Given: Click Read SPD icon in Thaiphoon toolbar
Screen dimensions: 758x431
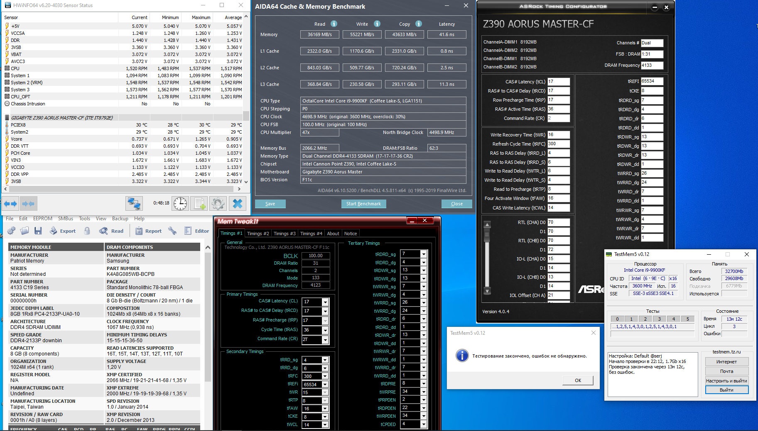Looking at the screenshot, I should [x=111, y=231].
